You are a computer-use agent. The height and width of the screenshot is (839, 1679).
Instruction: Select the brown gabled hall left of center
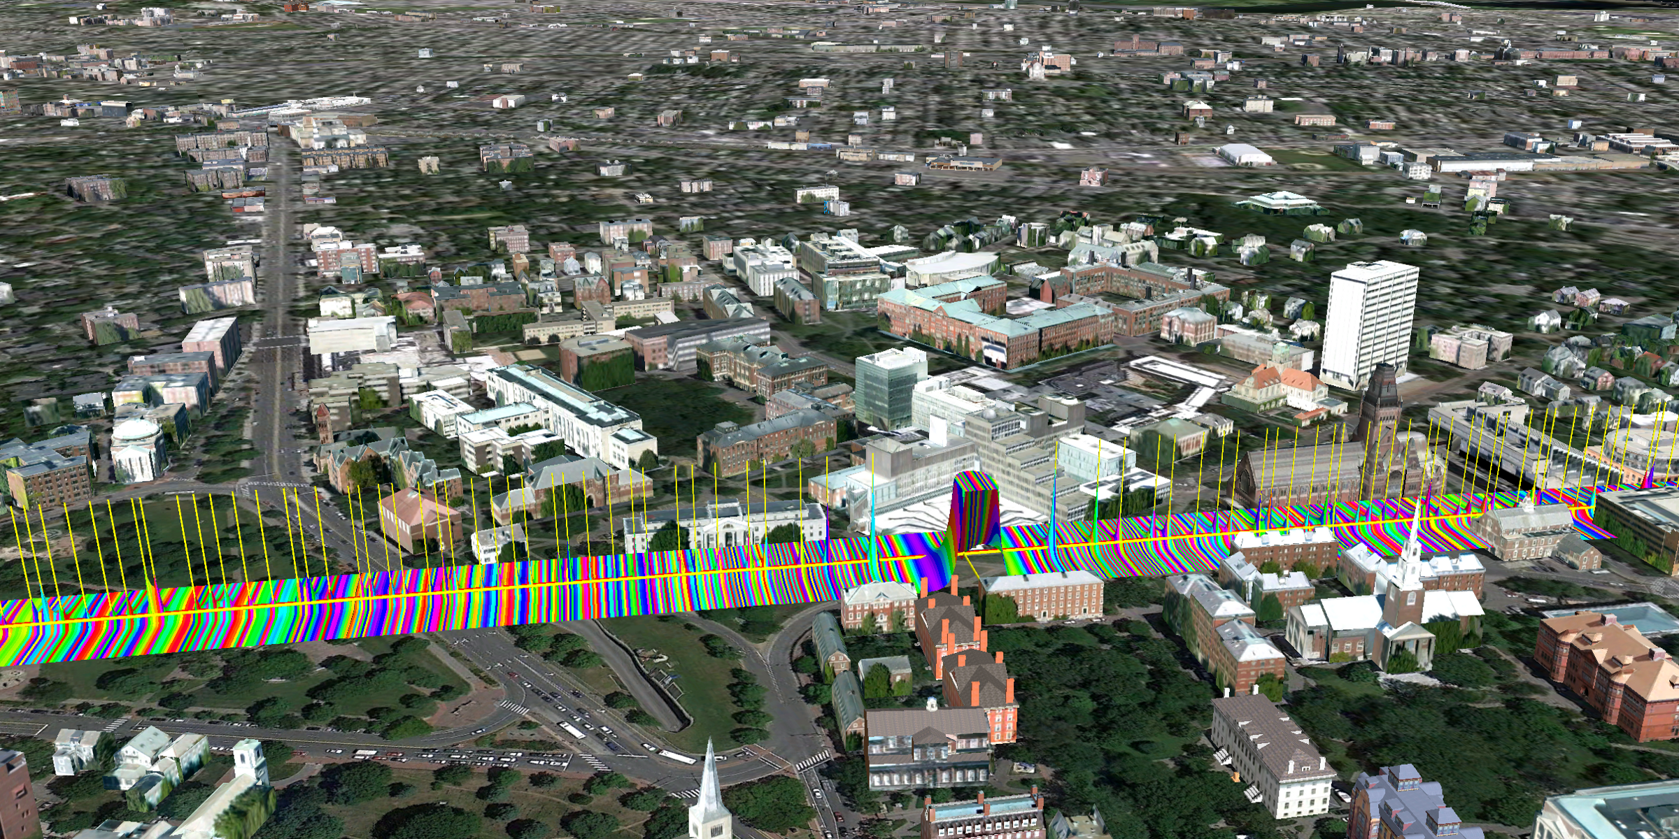(418, 517)
